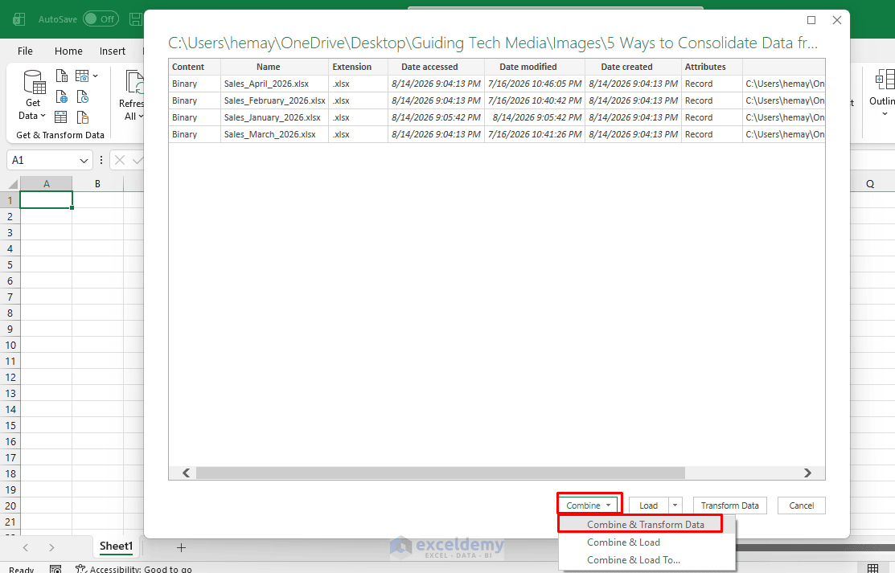Screen dimensions: 895x573
Task: Click the Date modified column header
Action: pos(535,67)
